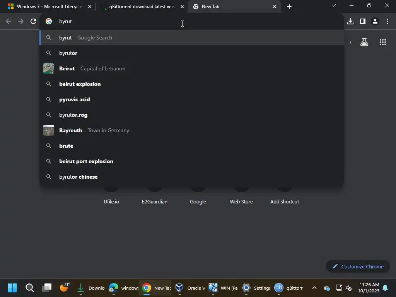This screenshot has width=396, height=297.
Task: Open the WIN XP virtual machine taskbar item
Action: tap(223, 288)
